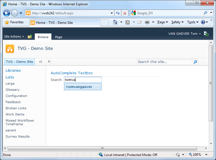The height and width of the screenshot is (160, 216).
Task: Click the Home page icon in command bar
Action: tap(115, 22)
